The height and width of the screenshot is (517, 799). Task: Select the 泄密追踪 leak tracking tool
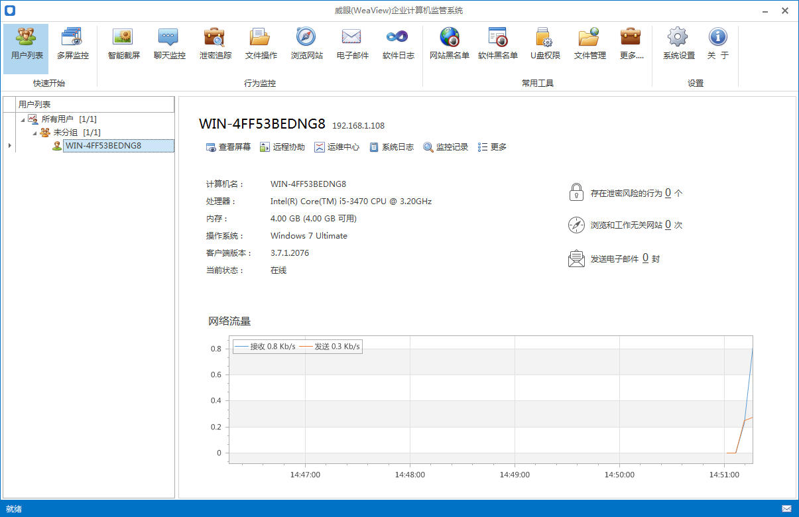click(x=215, y=44)
